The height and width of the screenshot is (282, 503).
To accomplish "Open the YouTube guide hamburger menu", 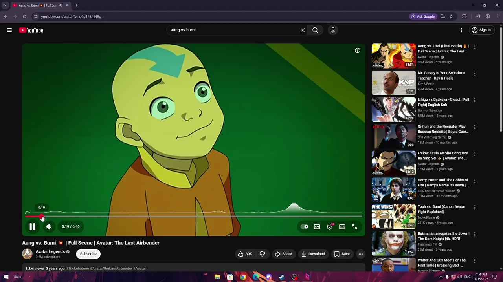I will click(x=9, y=30).
